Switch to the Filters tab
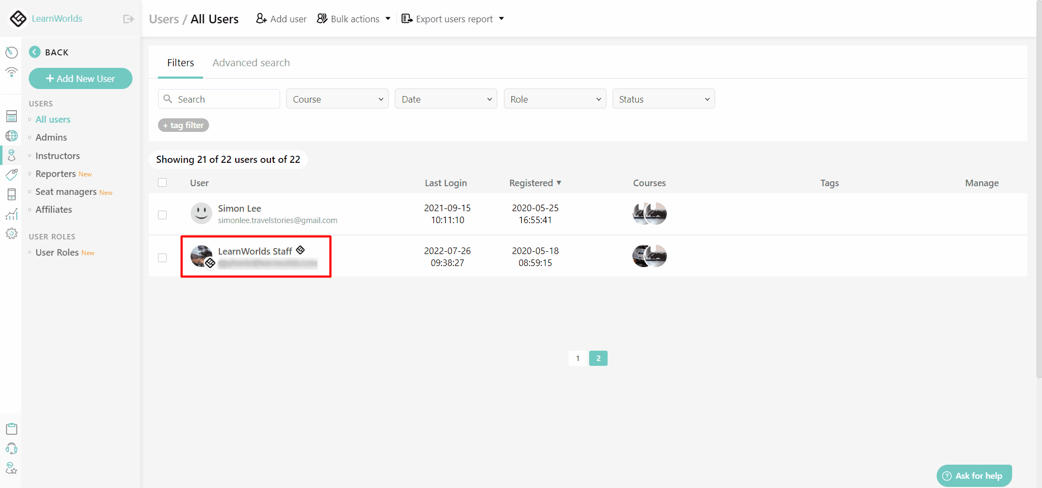The image size is (1042, 488). (x=180, y=63)
